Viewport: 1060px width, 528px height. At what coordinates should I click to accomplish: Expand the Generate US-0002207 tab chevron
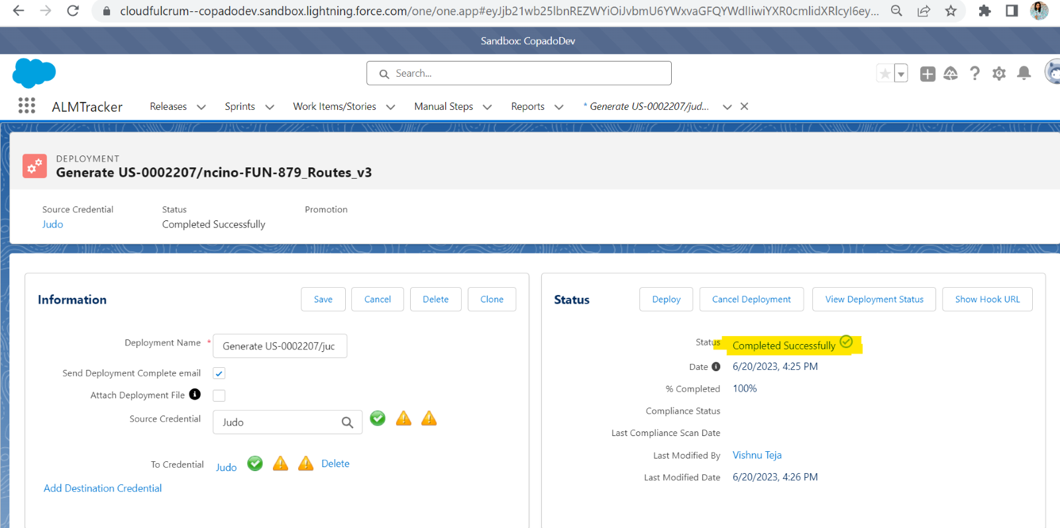(727, 107)
